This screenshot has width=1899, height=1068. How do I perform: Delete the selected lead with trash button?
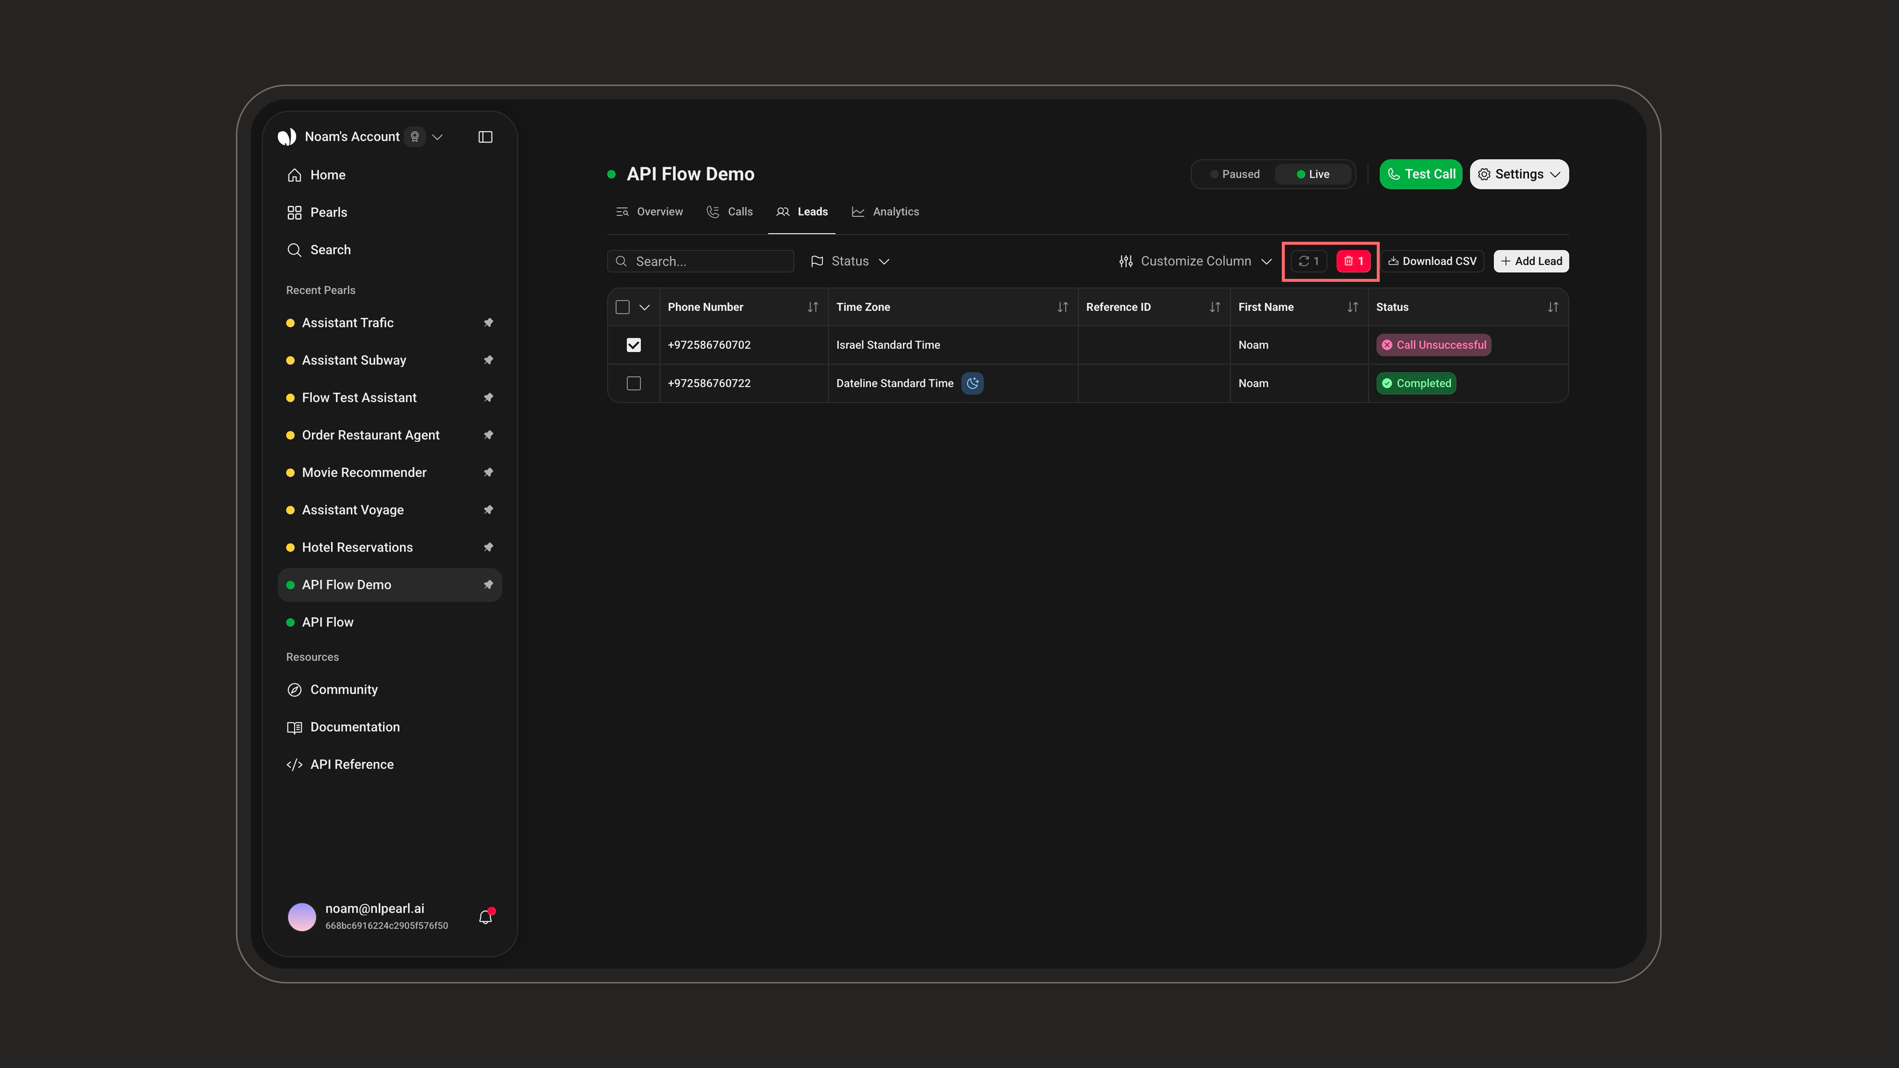click(1353, 261)
